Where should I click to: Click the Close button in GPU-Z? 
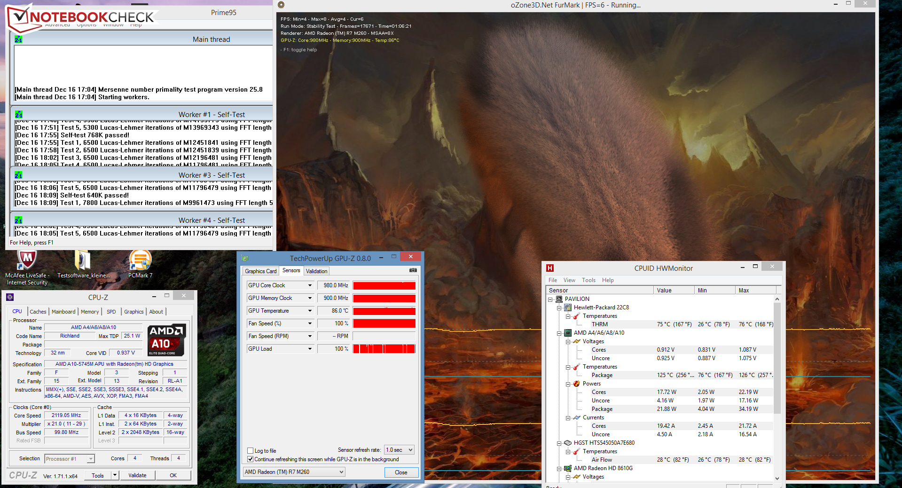click(401, 472)
